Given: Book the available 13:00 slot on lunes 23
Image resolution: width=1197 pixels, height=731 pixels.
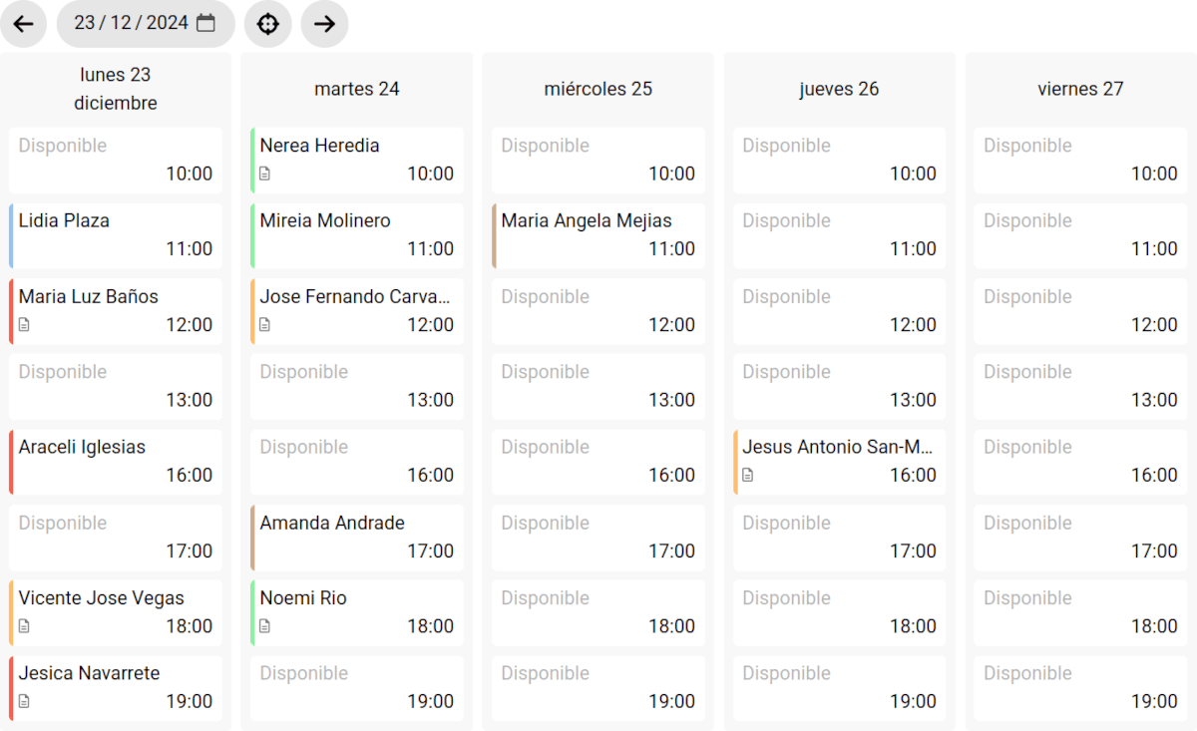Looking at the screenshot, I should click(x=115, y=386).
